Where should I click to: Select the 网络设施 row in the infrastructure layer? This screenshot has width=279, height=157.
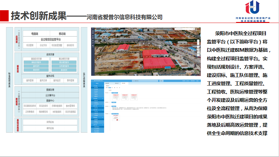tap(50, 122)
